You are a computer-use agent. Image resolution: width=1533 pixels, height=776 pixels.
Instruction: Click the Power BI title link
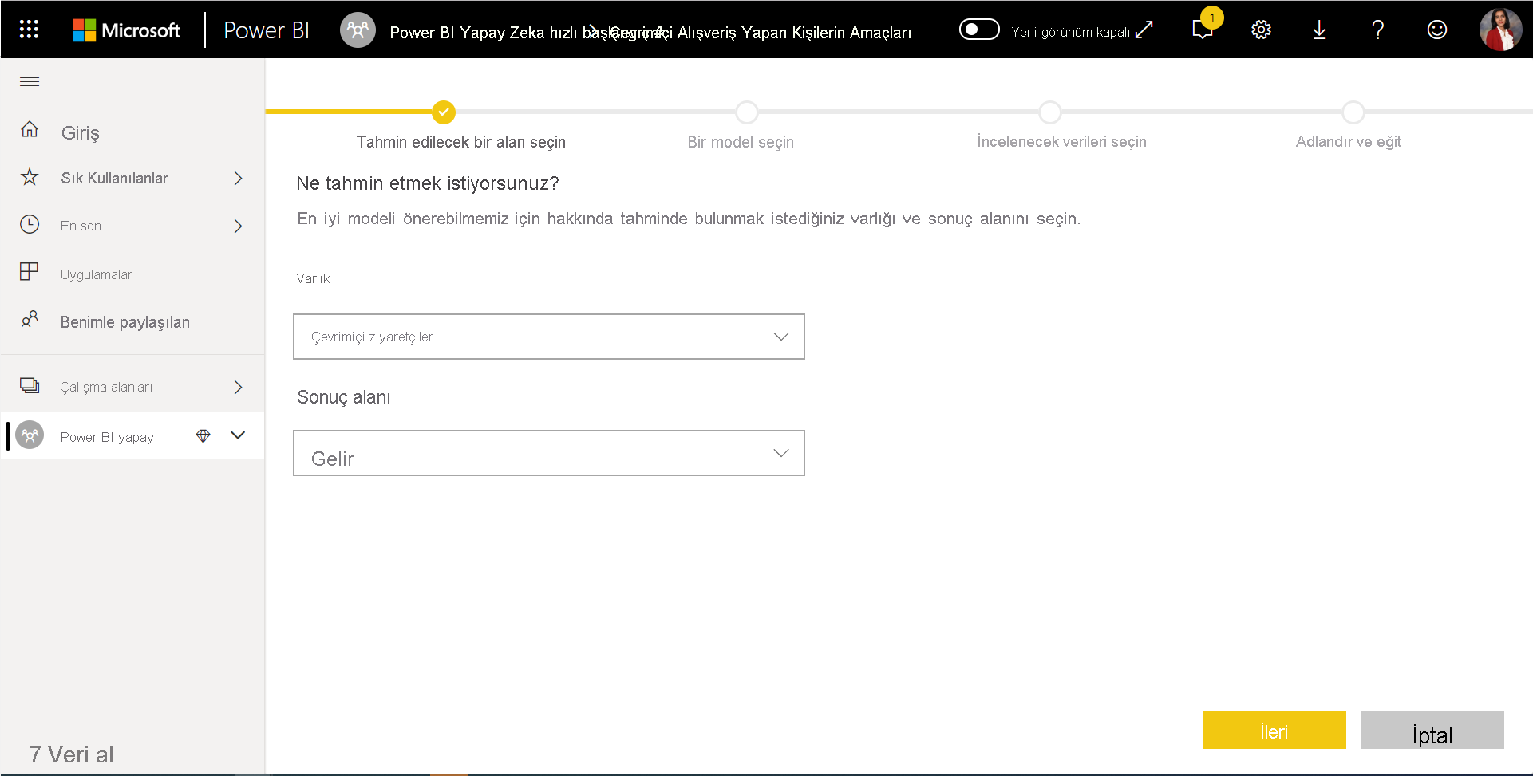pos(266,30)
